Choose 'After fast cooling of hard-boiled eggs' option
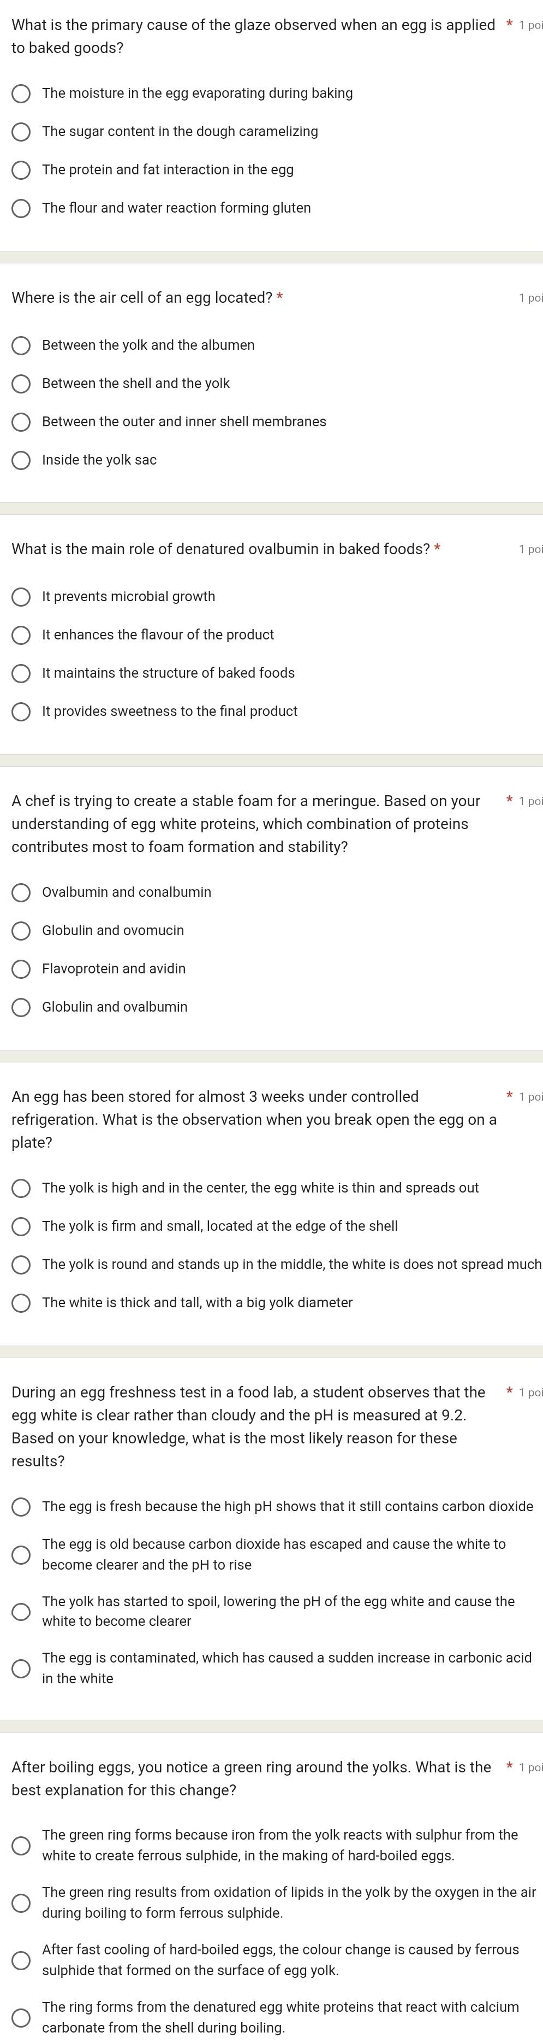 pyautogui.click(x=21, y=1960)
